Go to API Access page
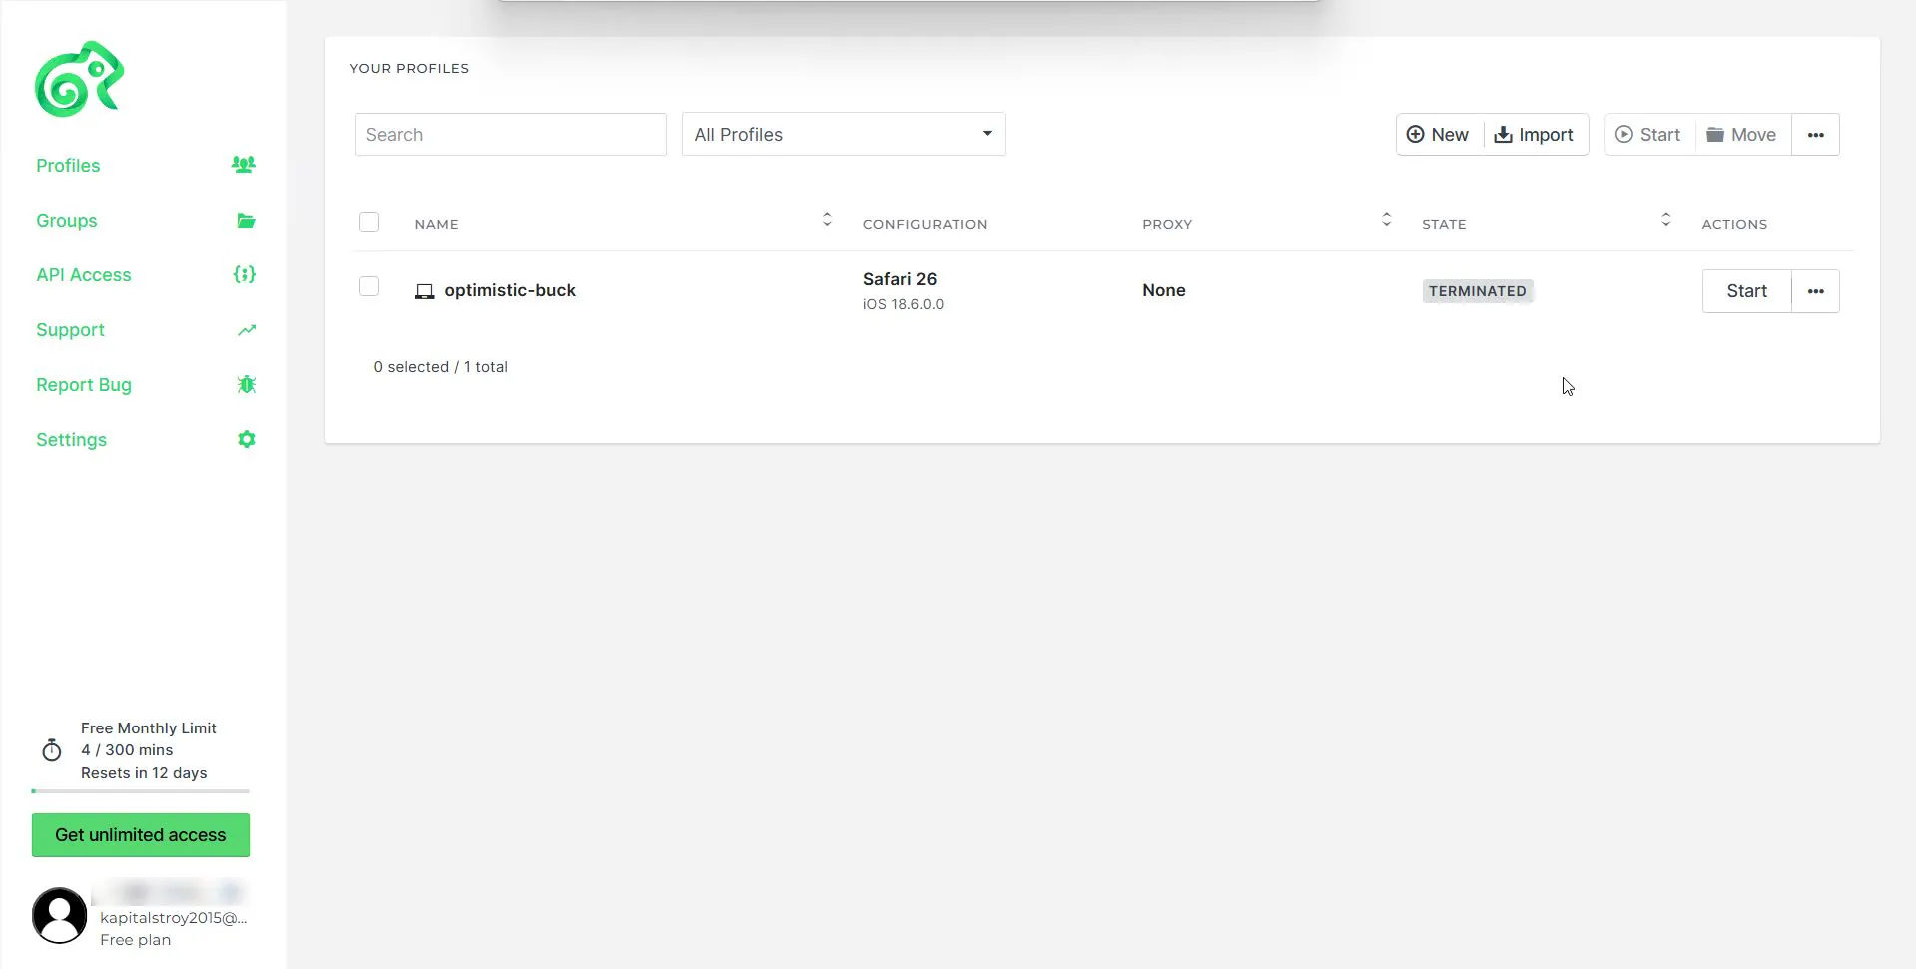The image size is (1916, 969). tap(84, 275)
